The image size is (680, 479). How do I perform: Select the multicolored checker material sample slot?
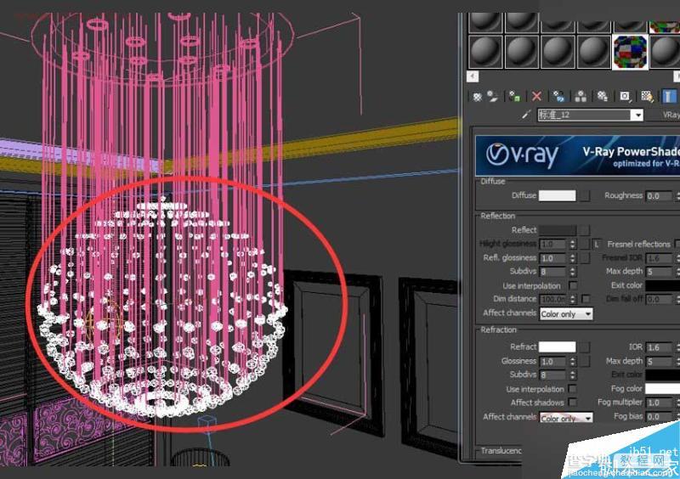pyautogui.click(x=630, y=53)
